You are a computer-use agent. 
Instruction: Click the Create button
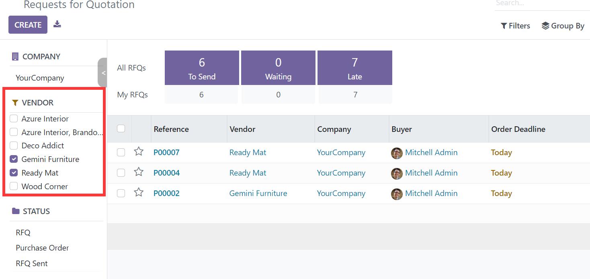(28, 24)
